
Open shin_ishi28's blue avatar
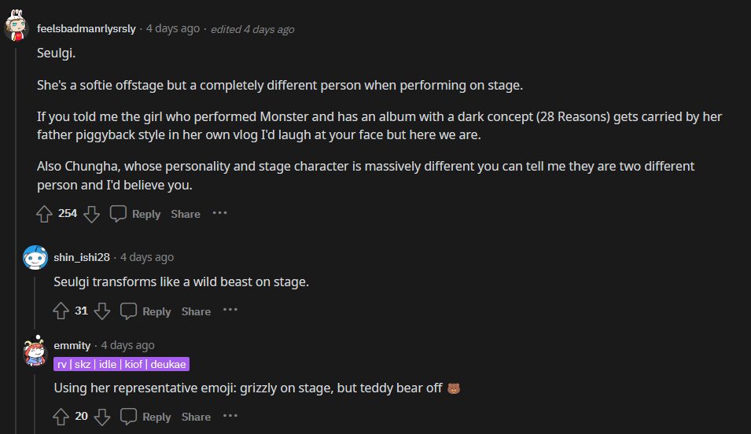click(35, 257)
